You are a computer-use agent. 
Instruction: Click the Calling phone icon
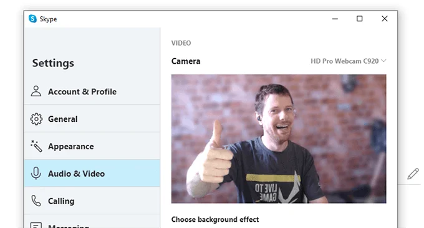point(36,201)
